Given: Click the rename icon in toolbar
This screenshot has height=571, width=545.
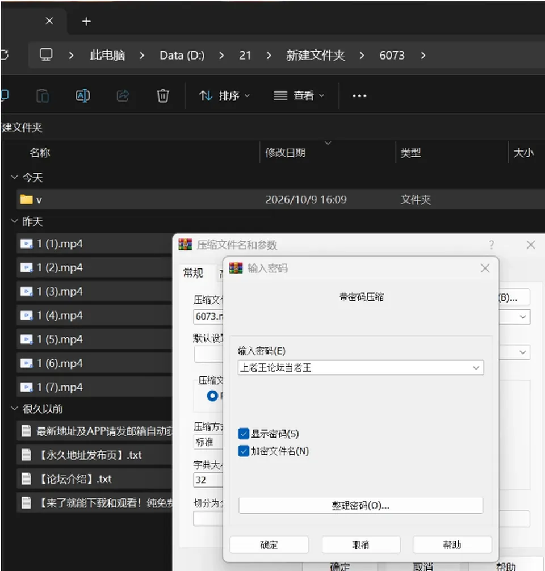Looking at the screenshot, I should [x=83, y=96].
